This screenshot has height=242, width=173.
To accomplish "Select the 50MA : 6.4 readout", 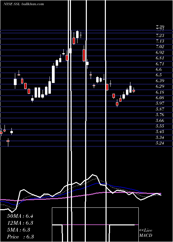I will (20, 216).
